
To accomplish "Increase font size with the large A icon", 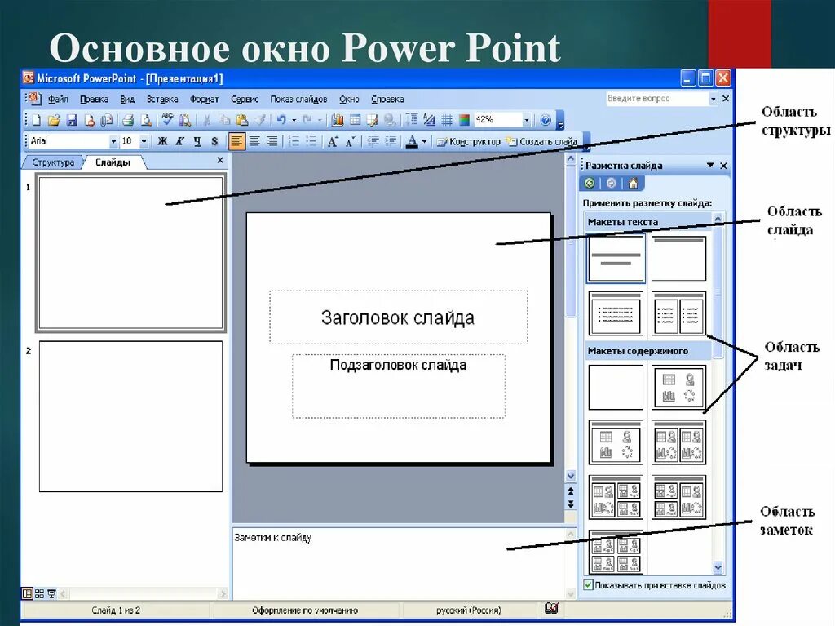I will (x=333, y=141).
